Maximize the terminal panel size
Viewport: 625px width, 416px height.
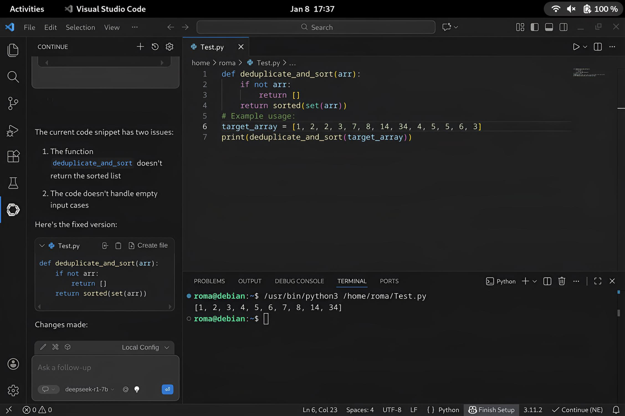pos(598,281)
